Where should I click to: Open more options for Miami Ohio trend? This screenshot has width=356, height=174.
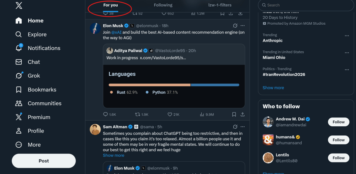point(347,53)
